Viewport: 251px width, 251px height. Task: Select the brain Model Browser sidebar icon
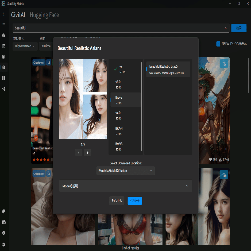(x=4, y=67)
